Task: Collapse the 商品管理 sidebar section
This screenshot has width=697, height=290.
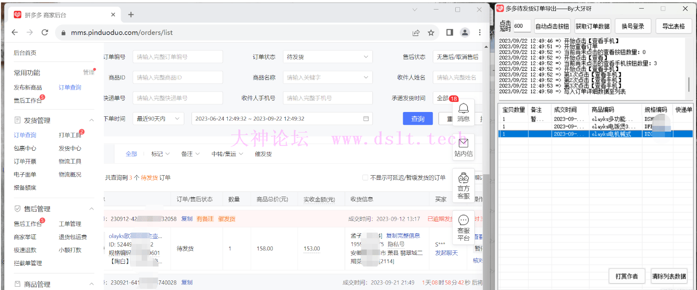Action: click(x=91, y=284)
